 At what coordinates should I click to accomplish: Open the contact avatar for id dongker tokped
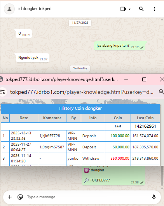[9, 9]
